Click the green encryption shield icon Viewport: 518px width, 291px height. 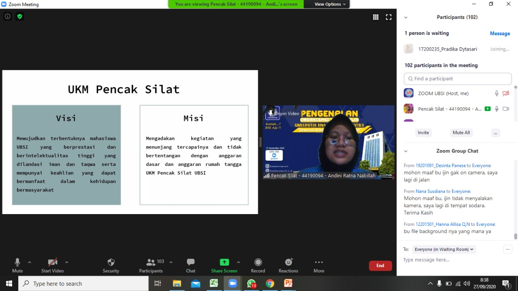tap(19, 17)
